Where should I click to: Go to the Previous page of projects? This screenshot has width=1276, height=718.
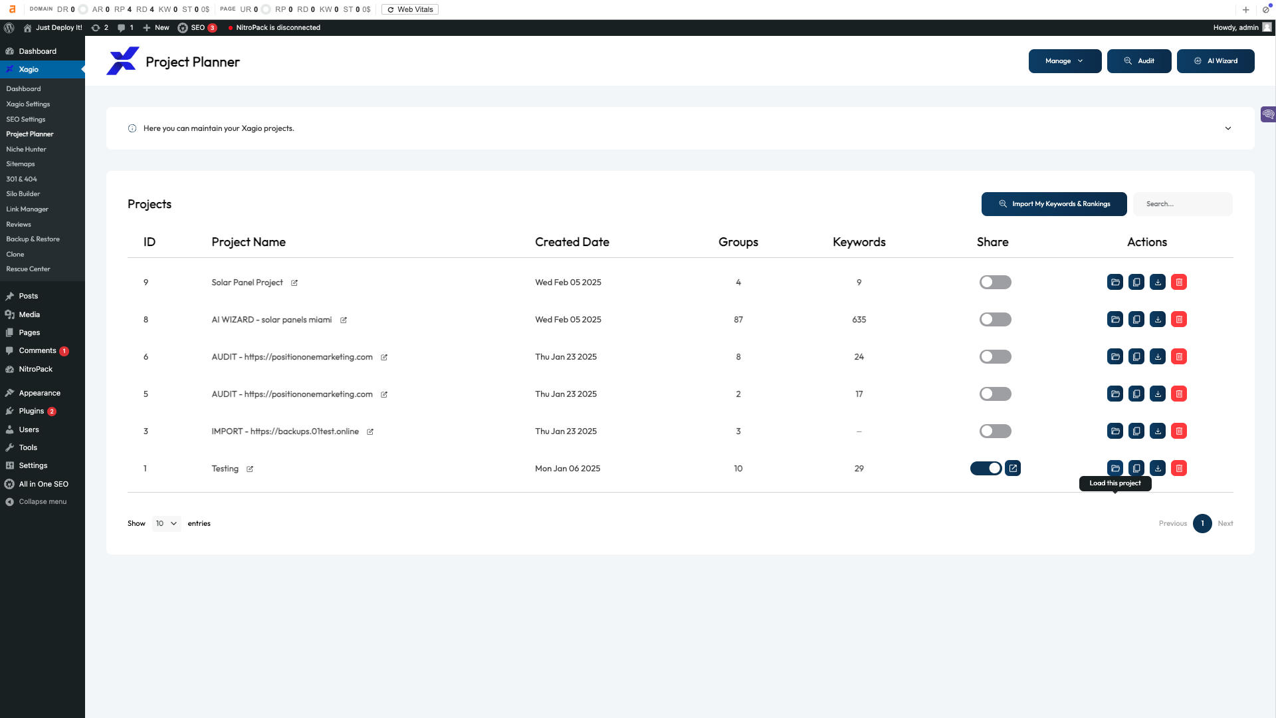pyautogui.click(x=1173, y=524)
